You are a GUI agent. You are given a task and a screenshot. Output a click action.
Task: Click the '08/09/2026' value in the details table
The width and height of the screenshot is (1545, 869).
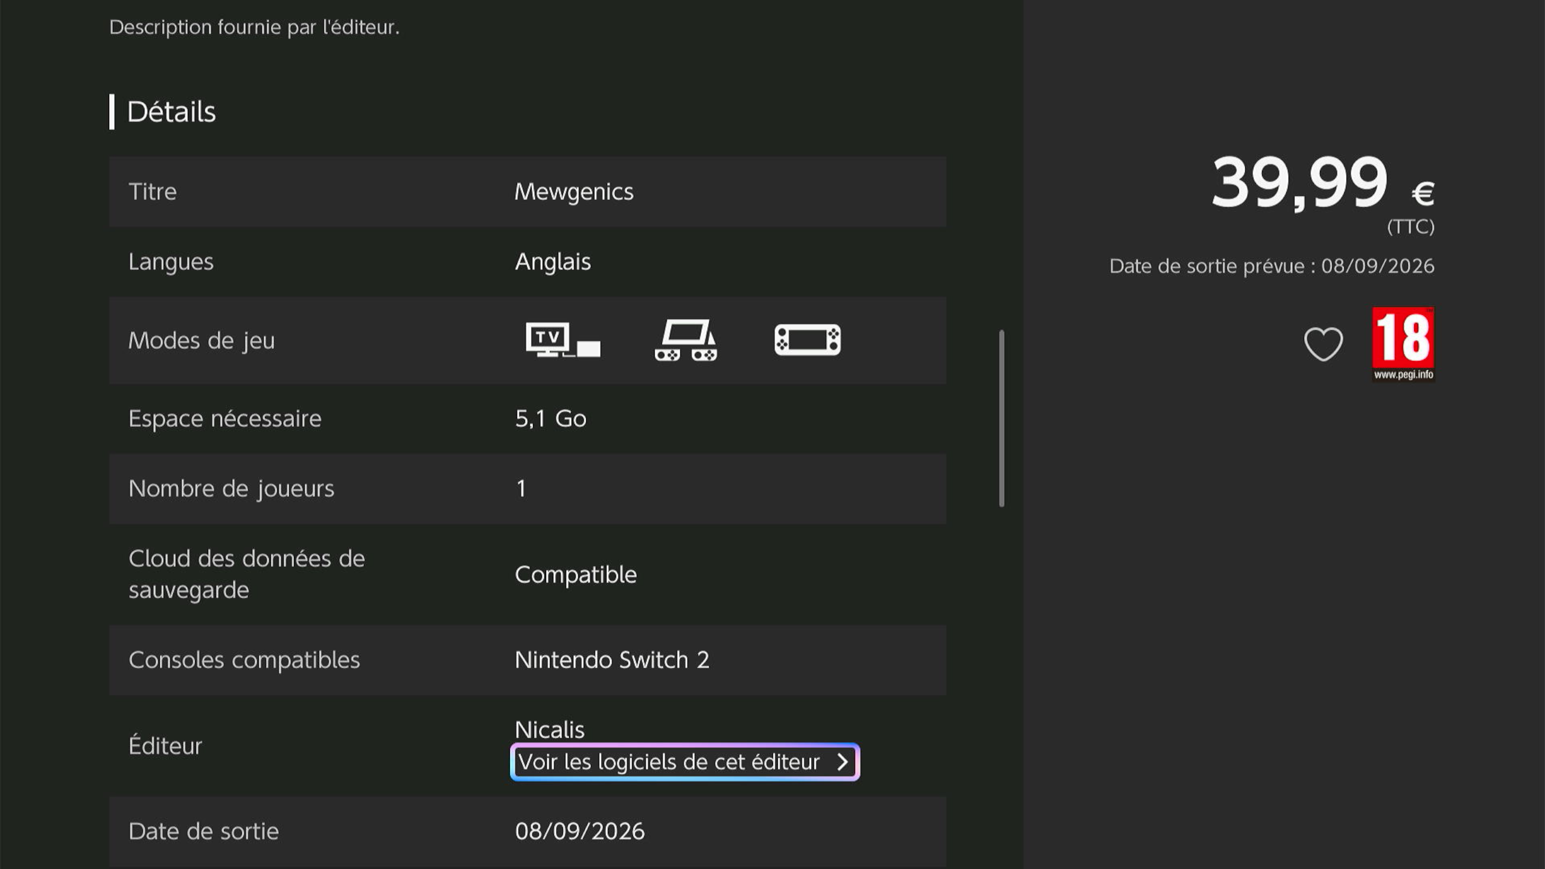(580, 832)
